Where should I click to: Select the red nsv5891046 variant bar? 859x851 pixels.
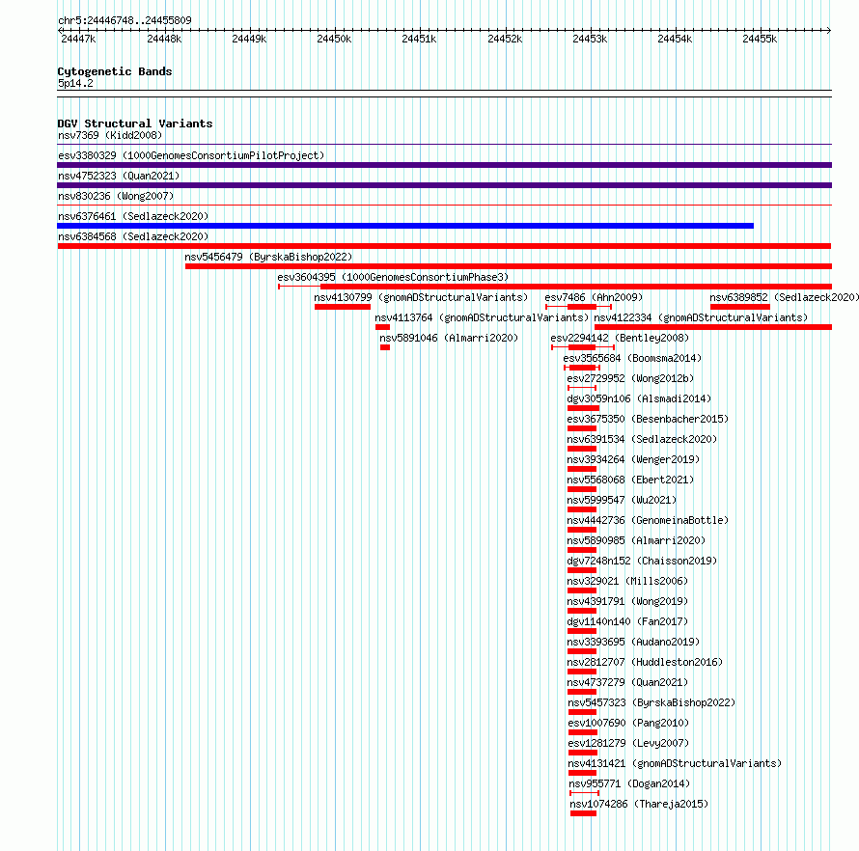pos(384,347)
